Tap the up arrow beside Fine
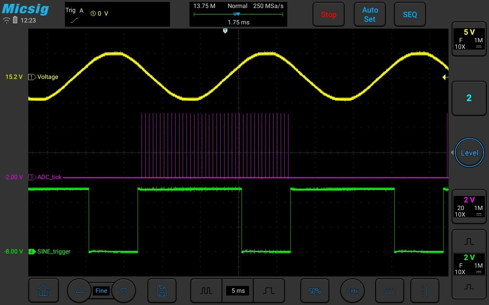 click(x=79, y=291)
